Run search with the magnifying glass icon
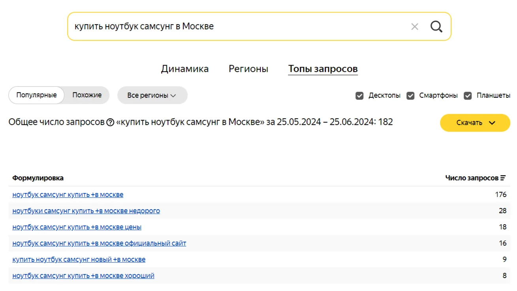Screen dimensions: 517x291 (x=436, y=26)
